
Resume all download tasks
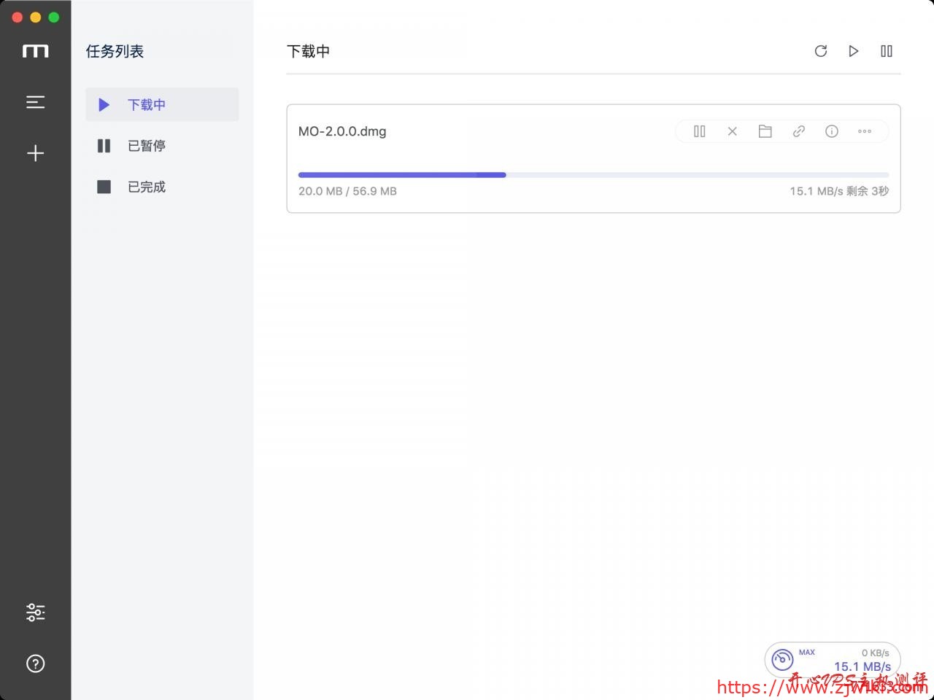tap(854, 51)
